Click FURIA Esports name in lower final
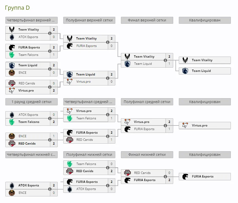 click(x=145, y=180)
